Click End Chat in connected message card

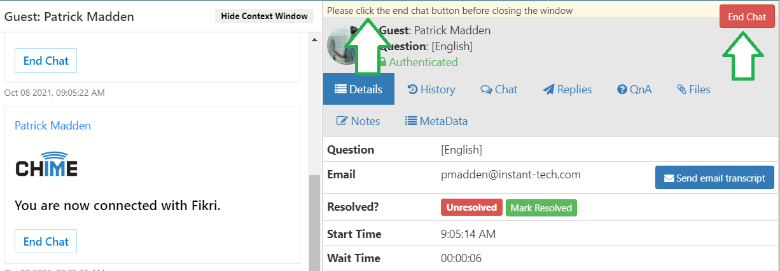(46, 242)
